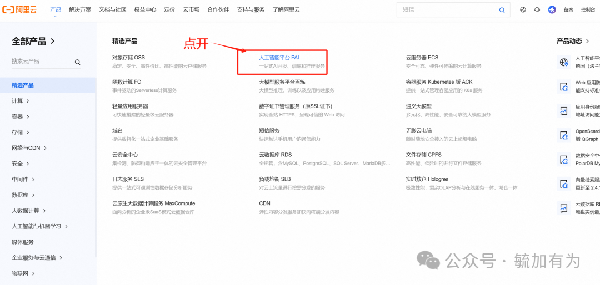Open 人工智能平台 PAI product
This screenshot has height=285, width=600.
point(279,58)
